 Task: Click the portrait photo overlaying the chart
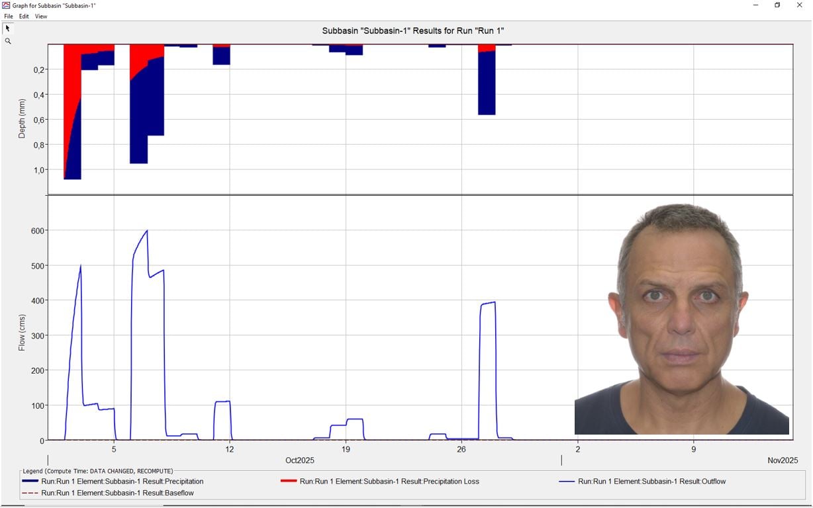(x=682, y=319)
